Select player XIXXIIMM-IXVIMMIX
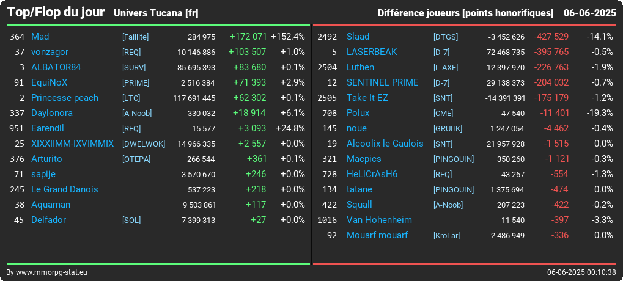 coord(72,144)
